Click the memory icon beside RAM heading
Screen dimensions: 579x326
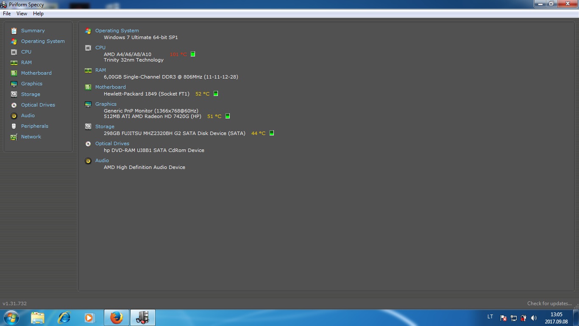[x=88, y=70]
